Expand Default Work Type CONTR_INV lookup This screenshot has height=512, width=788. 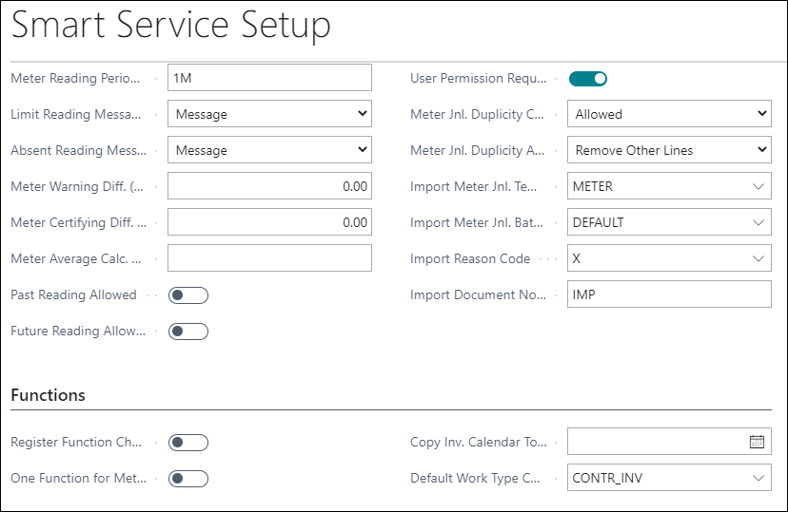pyautogui.click(x=758, y=479)
